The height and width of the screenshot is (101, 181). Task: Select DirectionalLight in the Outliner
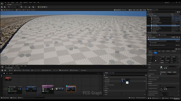tap(156, 21)
